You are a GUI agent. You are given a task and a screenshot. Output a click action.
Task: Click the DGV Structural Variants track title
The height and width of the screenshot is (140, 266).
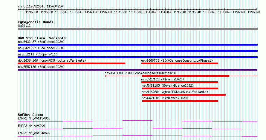[x=42, y=38]
